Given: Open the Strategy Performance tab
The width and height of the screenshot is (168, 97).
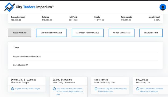Looking at the screenshot, I should (88, 33).
